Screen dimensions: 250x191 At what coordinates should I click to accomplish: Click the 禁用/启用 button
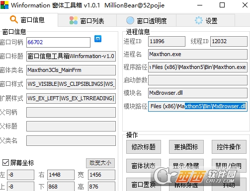click(229, 166)
